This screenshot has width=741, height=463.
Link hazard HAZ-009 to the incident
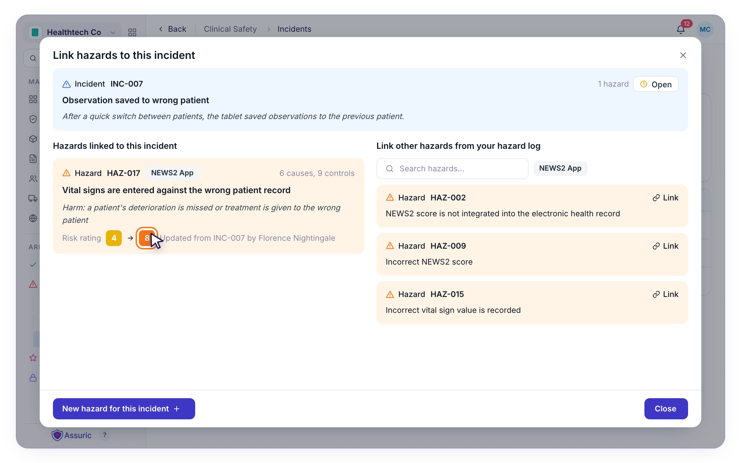coord(665,246)
